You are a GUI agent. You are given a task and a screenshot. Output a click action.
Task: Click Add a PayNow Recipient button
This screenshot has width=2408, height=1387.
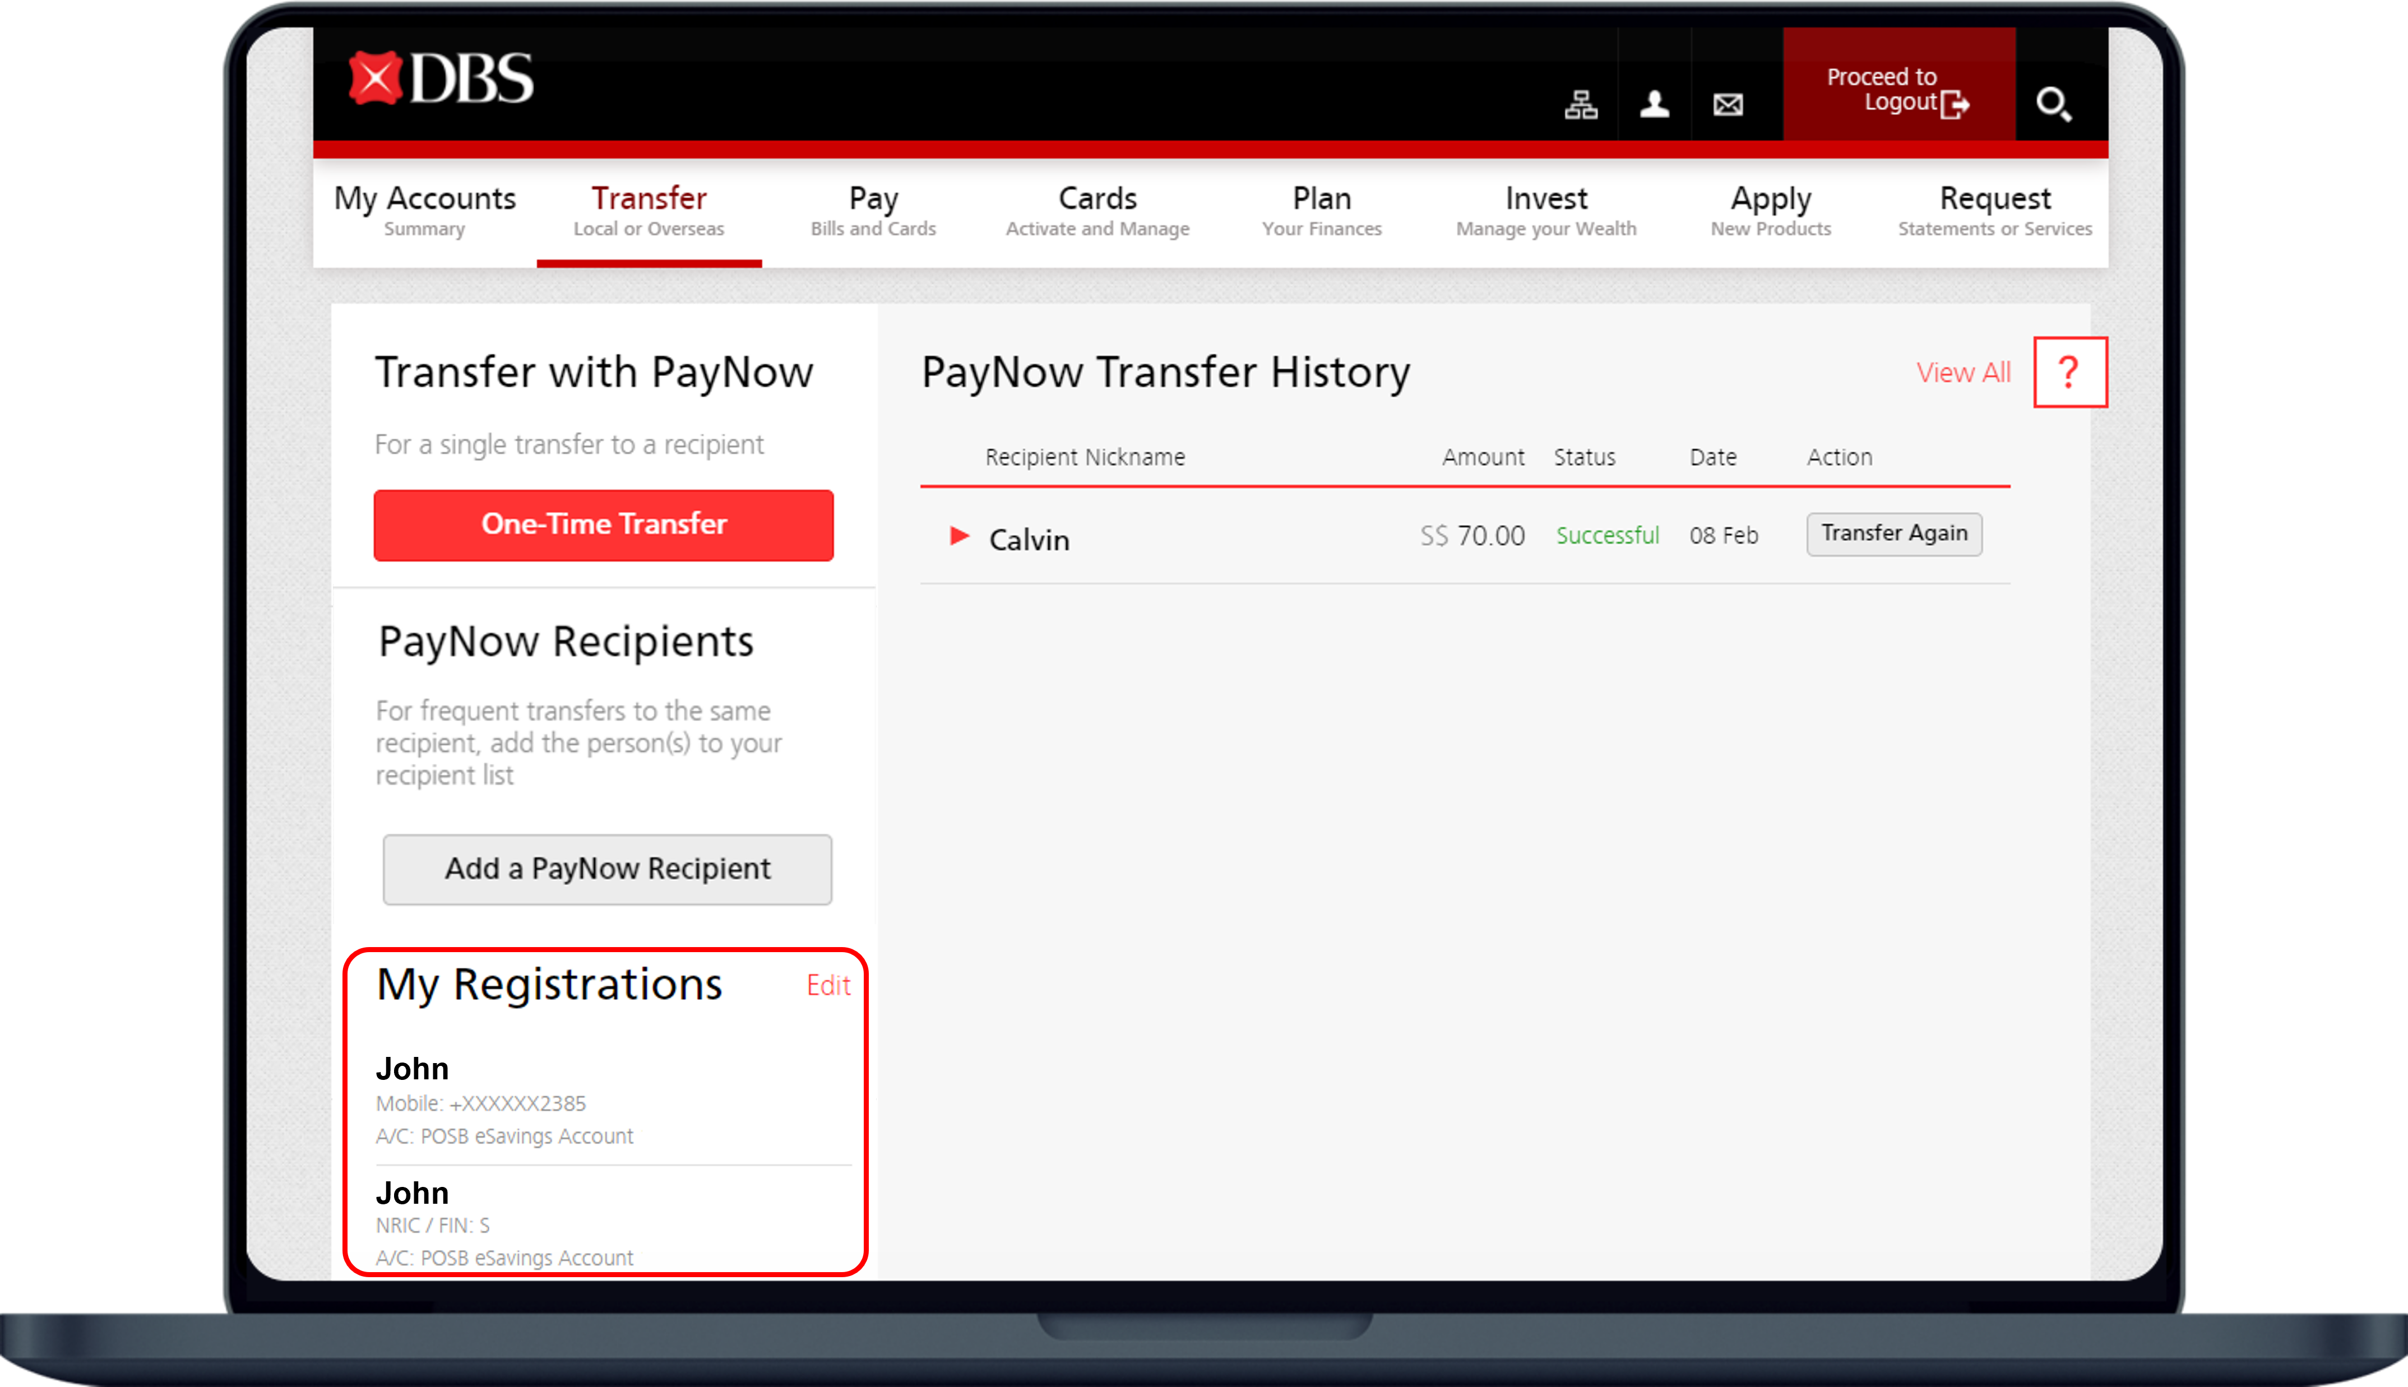pyautogui.click(x=608, y=869)
